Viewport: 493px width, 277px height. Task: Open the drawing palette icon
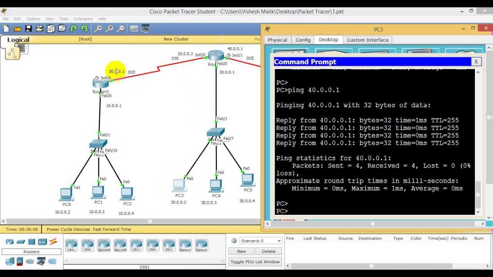pos(134,28)
